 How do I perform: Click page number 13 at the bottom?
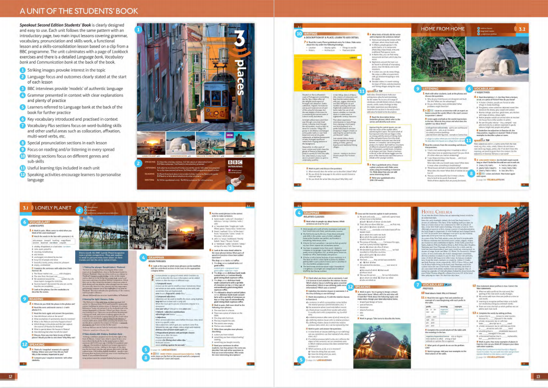538,377
